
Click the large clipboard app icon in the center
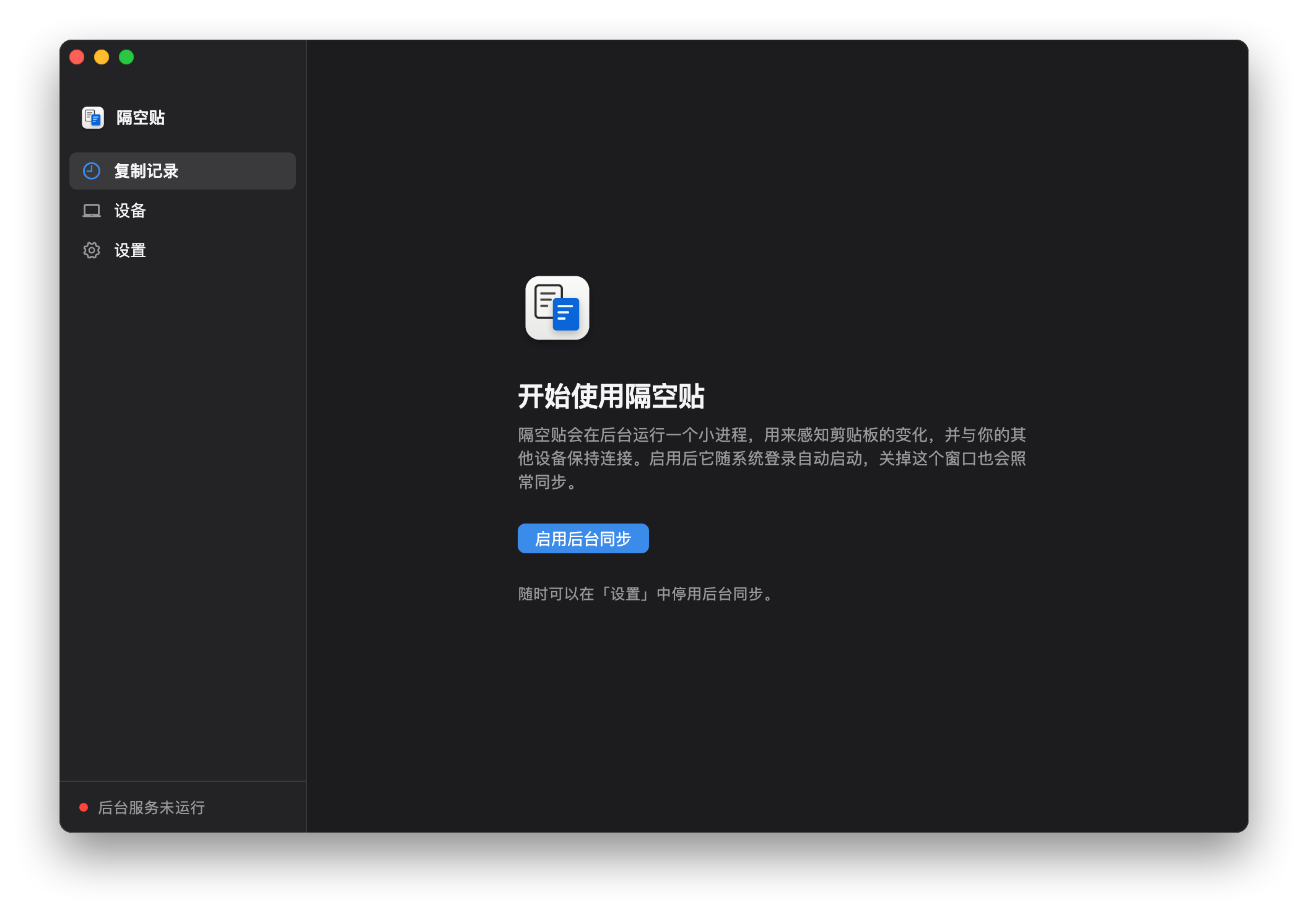pos(557,308)
